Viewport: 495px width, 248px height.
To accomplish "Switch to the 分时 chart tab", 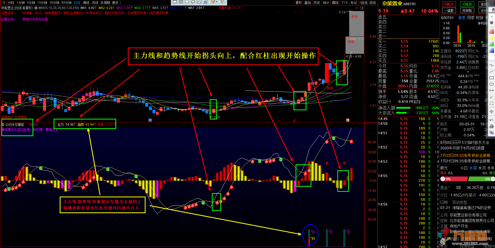I will [x=11, y=3].
